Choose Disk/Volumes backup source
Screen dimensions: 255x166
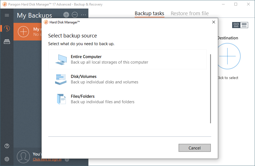(x=127, y=79)
